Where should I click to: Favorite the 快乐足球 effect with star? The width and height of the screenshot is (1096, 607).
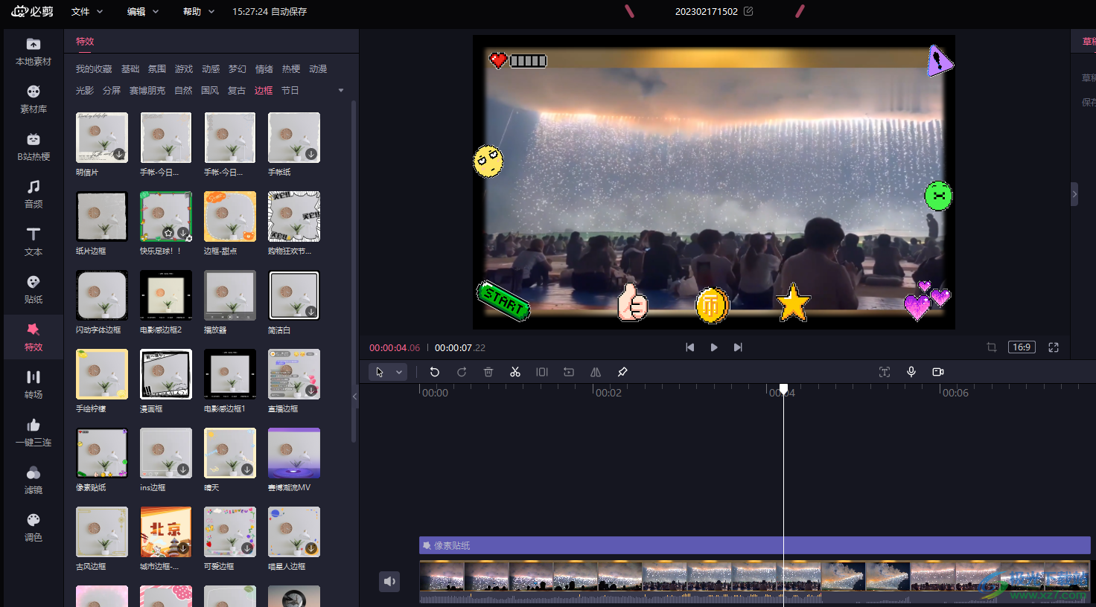169,233
